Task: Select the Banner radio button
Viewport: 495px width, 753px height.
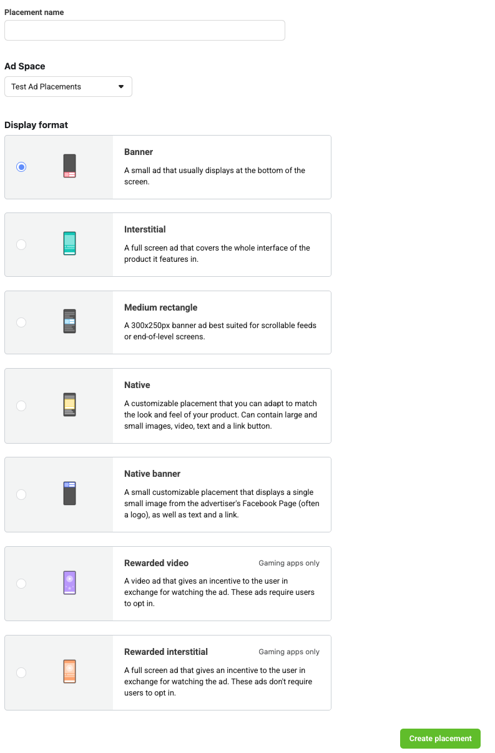Action: [21, 167]
